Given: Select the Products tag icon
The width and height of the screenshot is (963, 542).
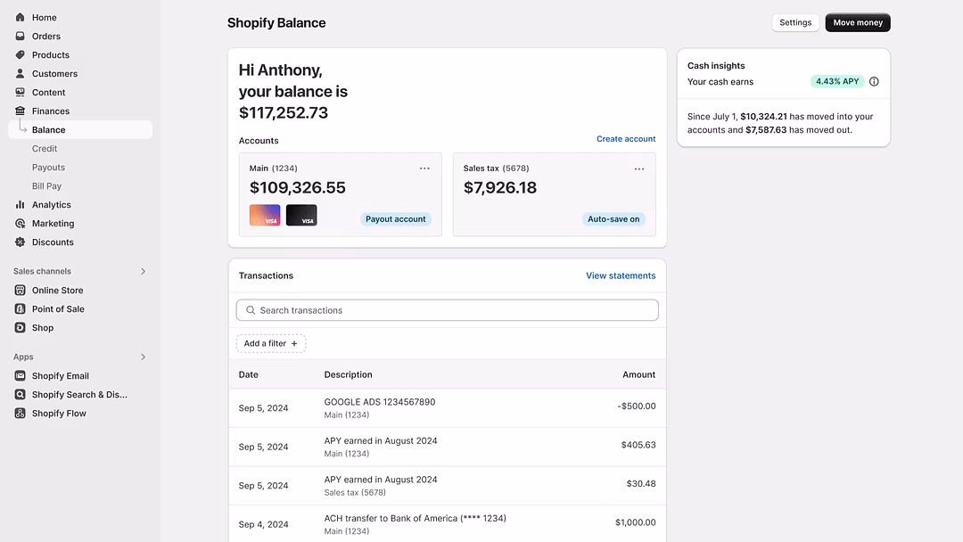Looking at the screenshot, I should pos(21,54).
